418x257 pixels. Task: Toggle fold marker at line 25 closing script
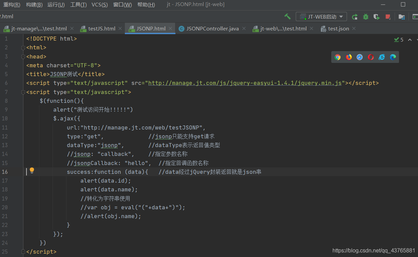(x=23, y=252)
